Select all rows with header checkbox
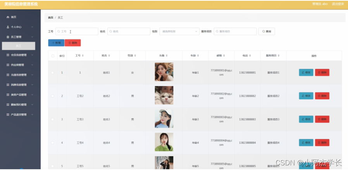Image resolution: width=348 pixels, height=170 pixels. tap(53, 56)
